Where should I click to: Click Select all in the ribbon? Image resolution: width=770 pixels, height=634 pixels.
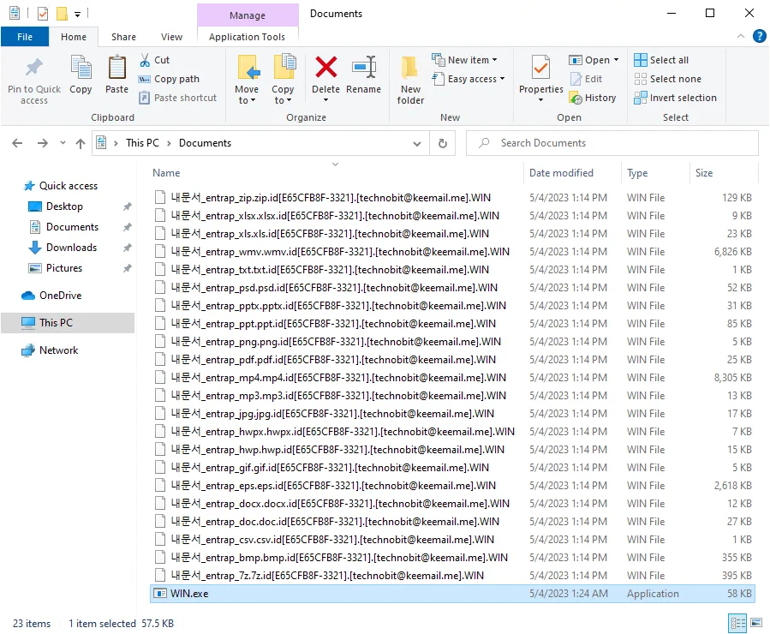[x=661, y=60]
